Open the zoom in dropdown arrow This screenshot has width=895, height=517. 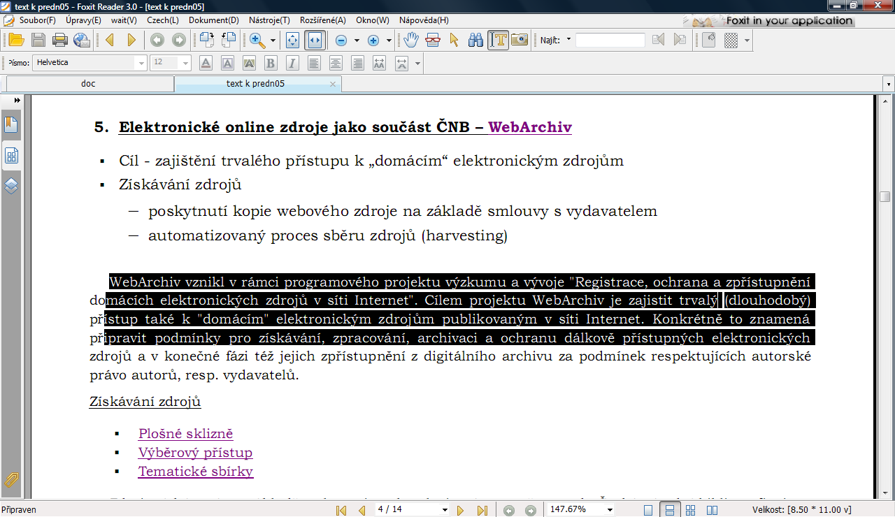click(388, 41)
